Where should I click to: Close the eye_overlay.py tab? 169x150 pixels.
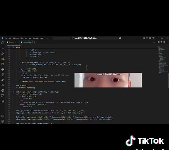(x=35, y=42)
